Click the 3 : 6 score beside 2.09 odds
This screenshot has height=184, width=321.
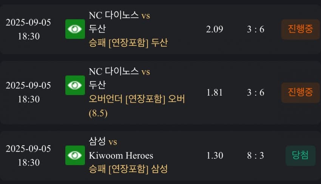point(256,29)
